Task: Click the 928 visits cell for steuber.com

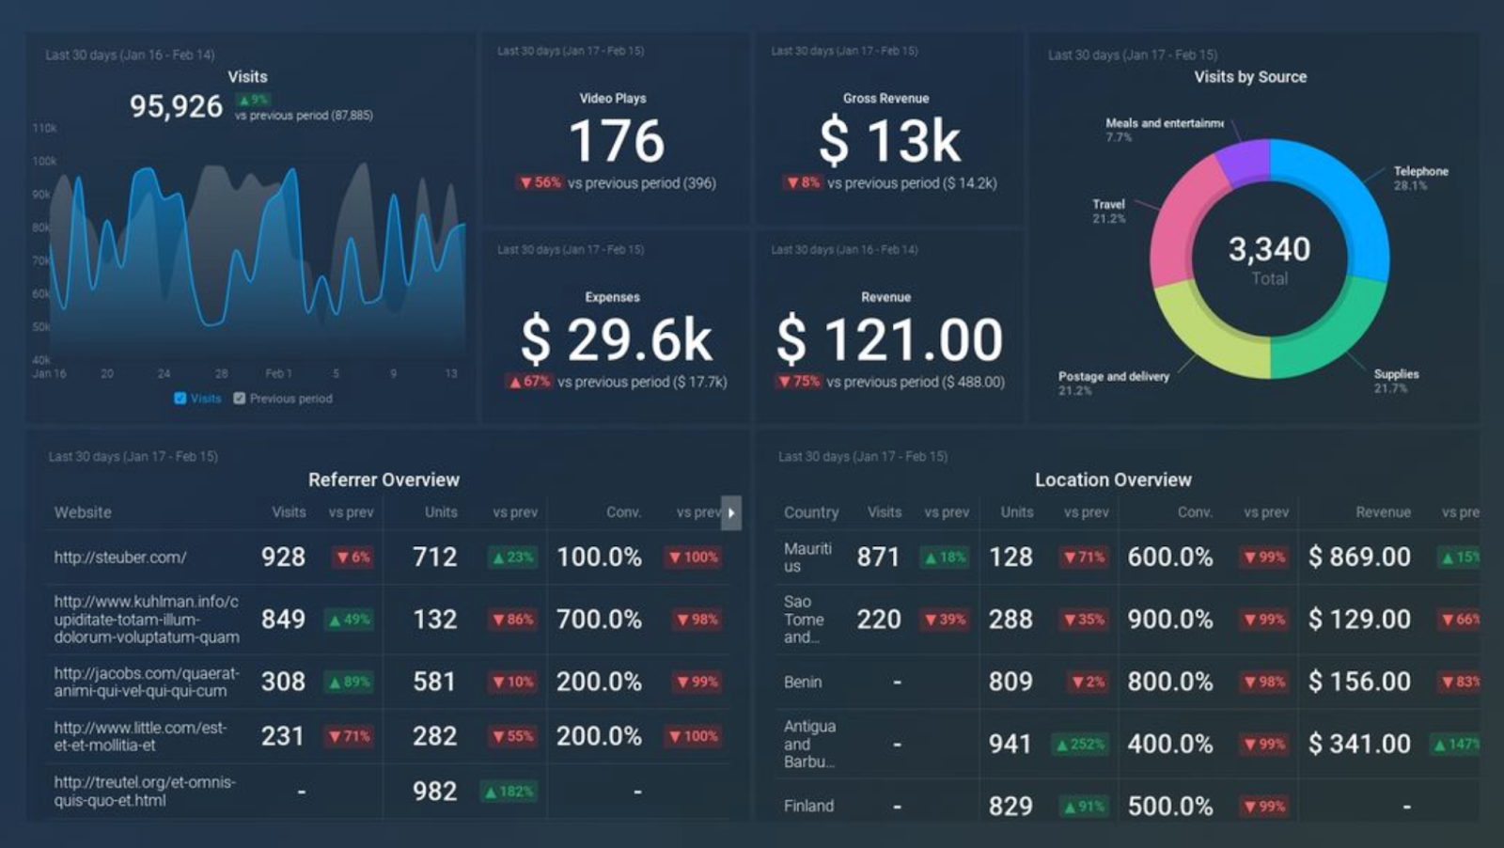Action: (x=283, y=557)
